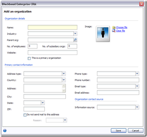Screen dimensions: 147x137
Task: Click the Choose file link
Action: point(122,27)
